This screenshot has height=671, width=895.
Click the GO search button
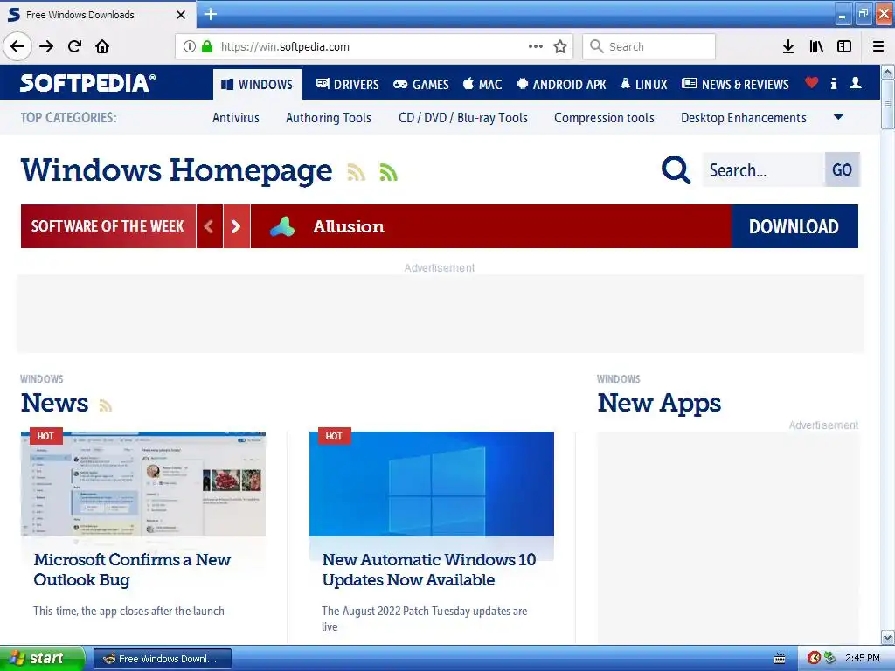point(842,169)
